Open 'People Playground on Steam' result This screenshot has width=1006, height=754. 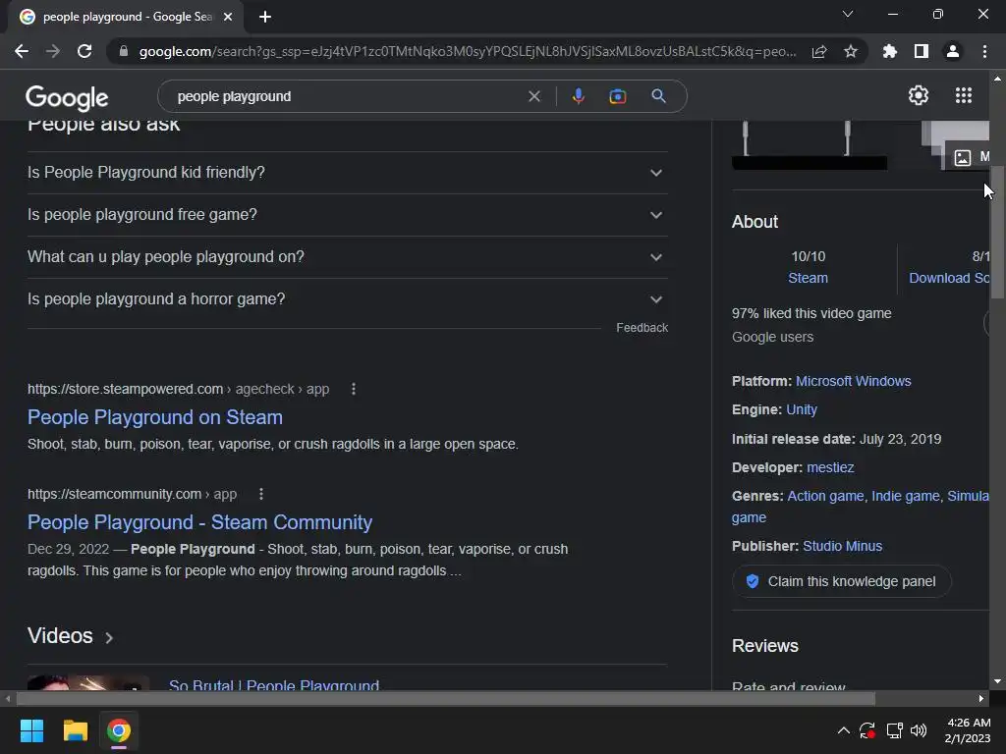pos(154,417)
